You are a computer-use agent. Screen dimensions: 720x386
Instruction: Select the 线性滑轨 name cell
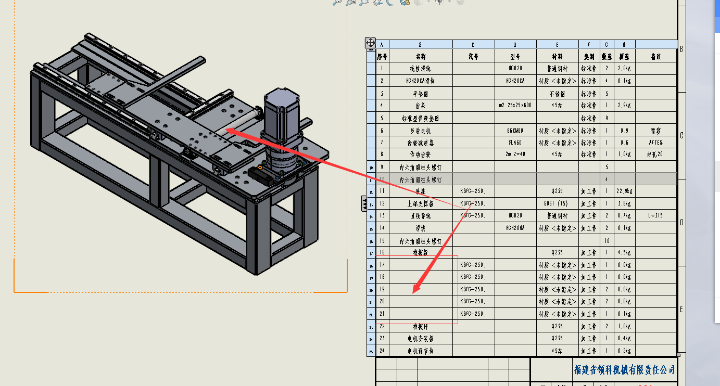coord(421,69)
